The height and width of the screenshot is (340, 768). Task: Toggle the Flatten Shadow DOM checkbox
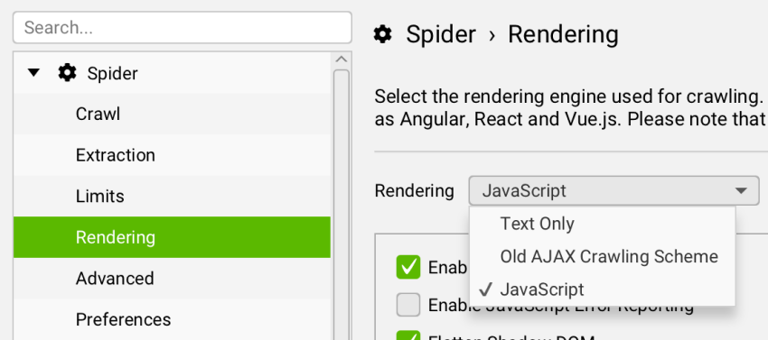pos(408,335)
